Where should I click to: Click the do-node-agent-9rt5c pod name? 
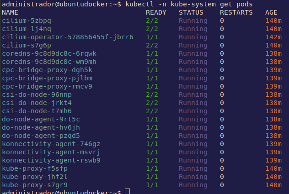[41, 119]
